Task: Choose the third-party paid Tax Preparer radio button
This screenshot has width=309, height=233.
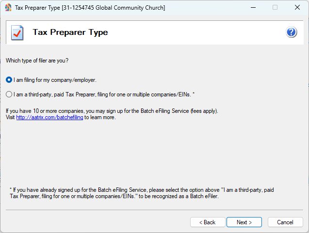Action: click(9, 94)
